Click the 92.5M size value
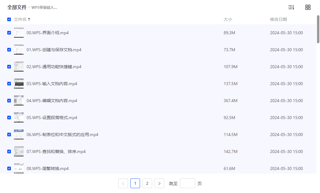This screenshot has height=193, width=320. pos(229,118)
